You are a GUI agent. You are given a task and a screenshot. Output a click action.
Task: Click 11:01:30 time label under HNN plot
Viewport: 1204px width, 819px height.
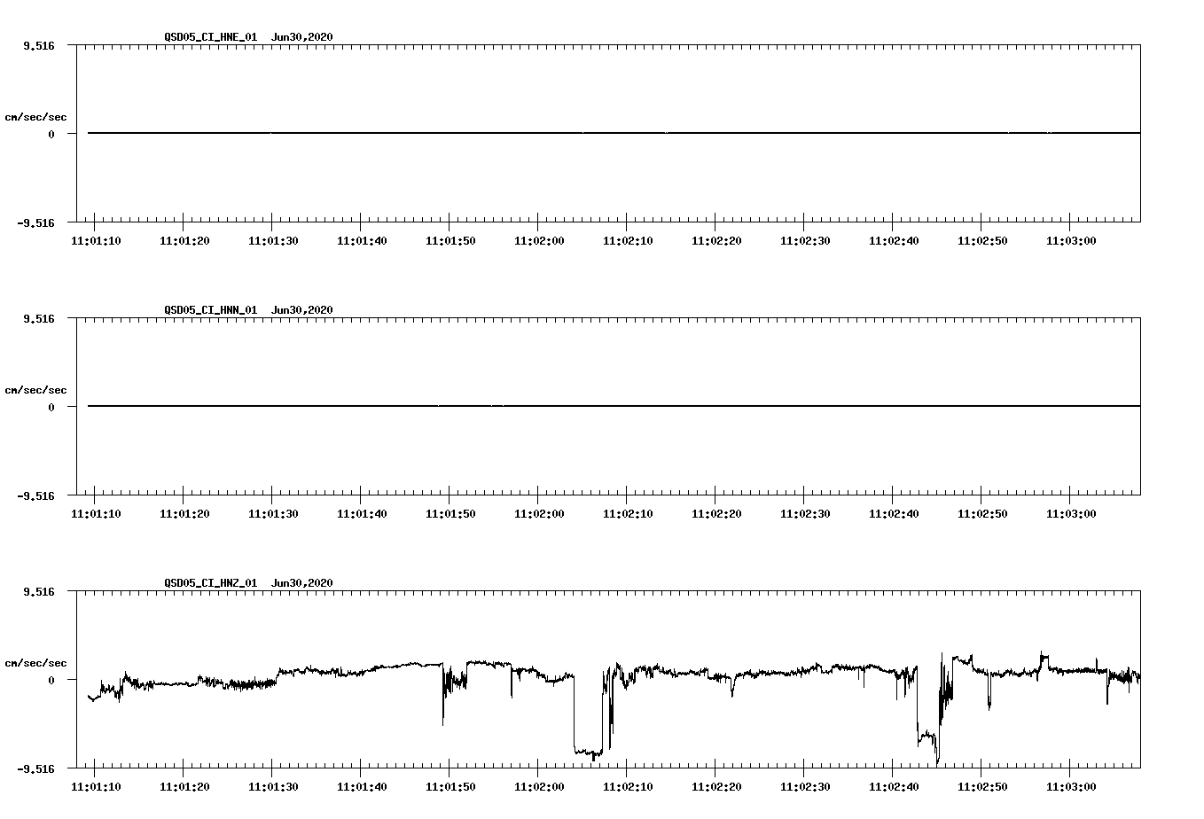(273, 514)
